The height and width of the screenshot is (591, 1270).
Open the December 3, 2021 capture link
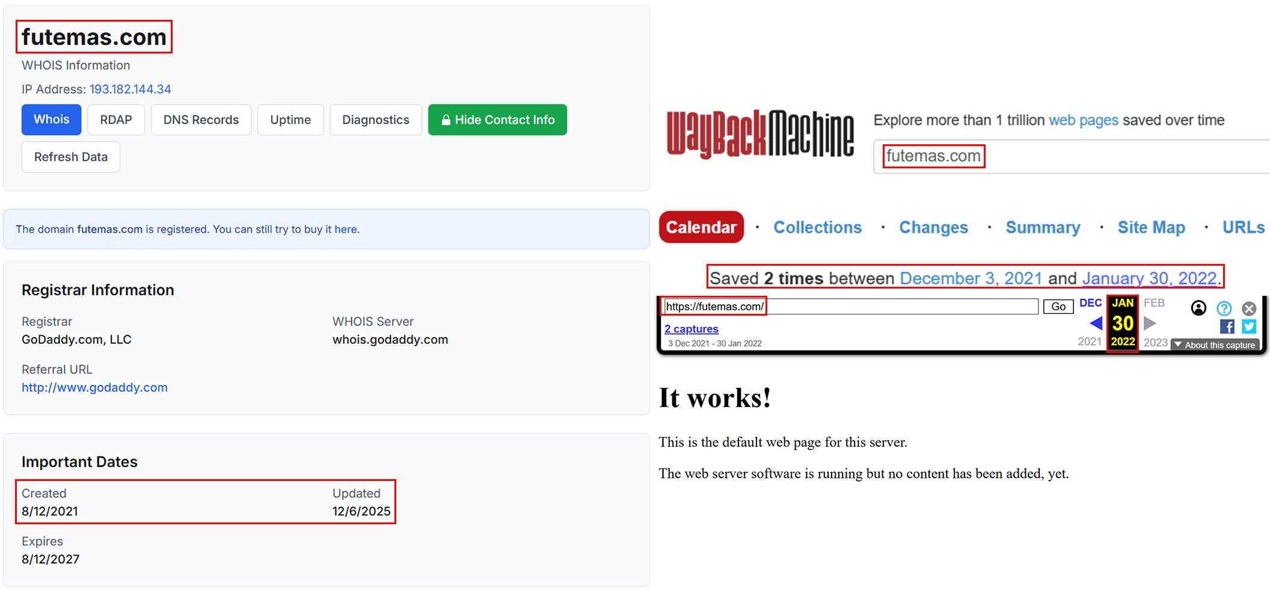tap(971, 278)
